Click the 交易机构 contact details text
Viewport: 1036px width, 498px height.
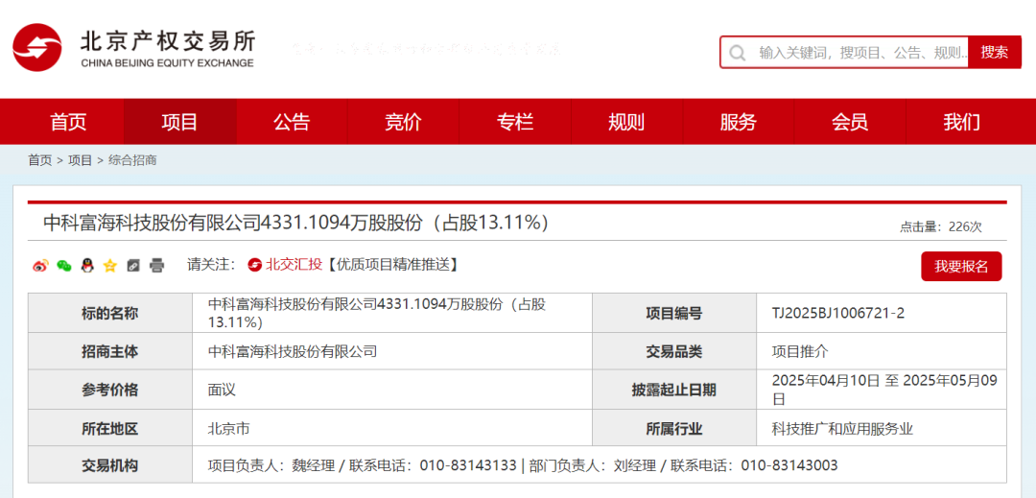point(523,465)
